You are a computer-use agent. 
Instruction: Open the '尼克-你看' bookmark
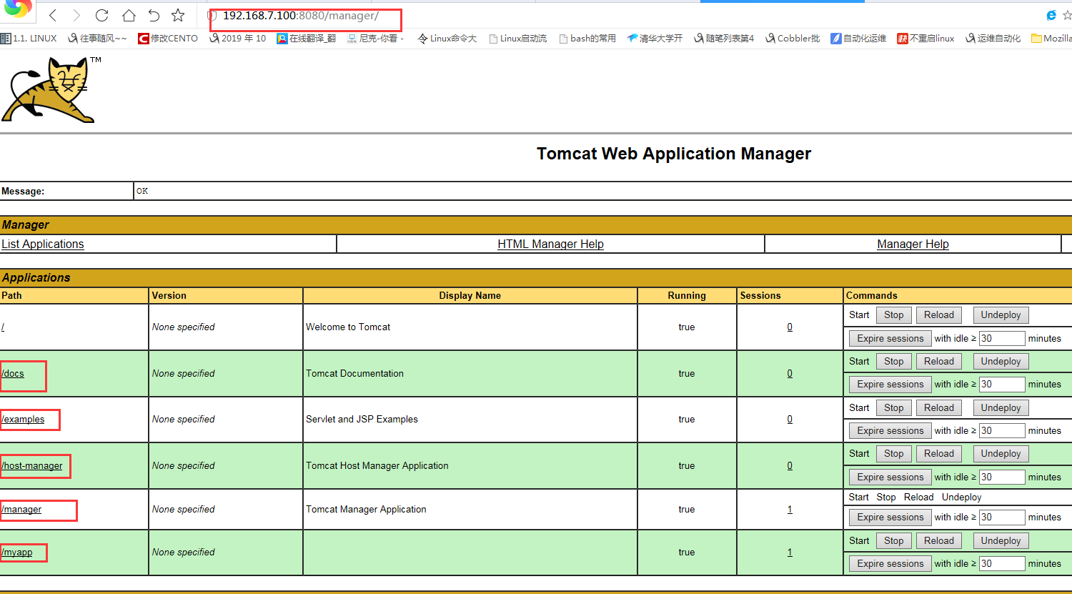(x=376, y=39)
